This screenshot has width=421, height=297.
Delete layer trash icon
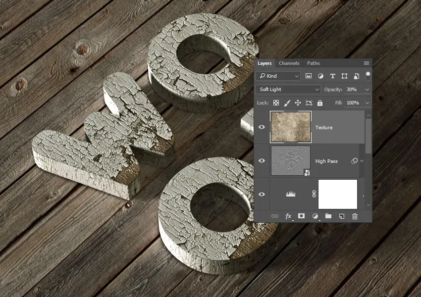coord(355,216)
